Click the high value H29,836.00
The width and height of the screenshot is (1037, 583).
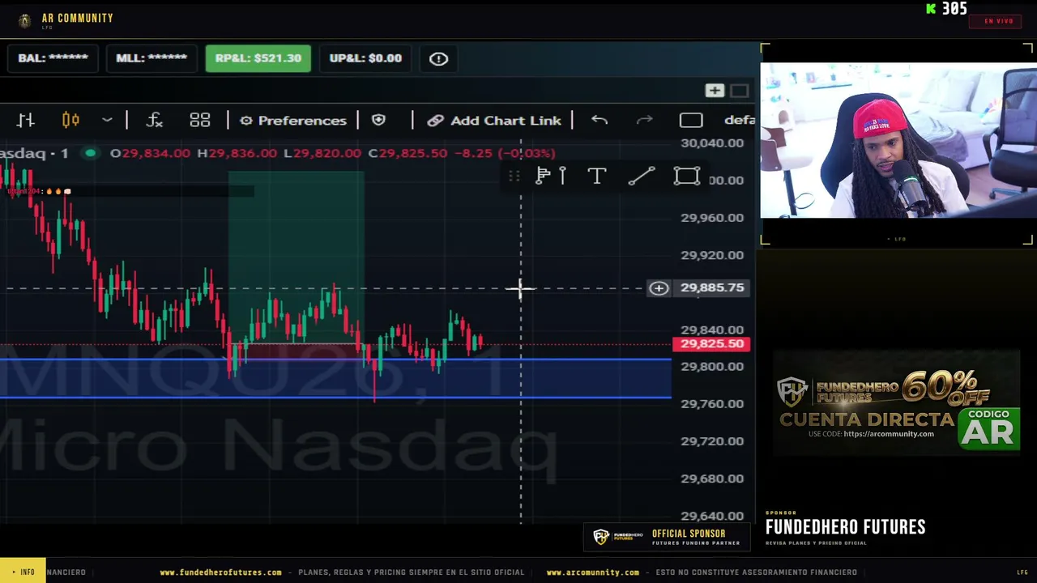tap(237, 153)
